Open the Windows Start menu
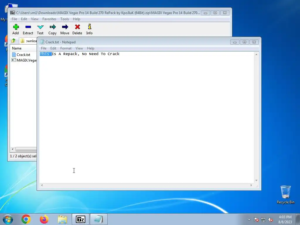 point(8,219)
